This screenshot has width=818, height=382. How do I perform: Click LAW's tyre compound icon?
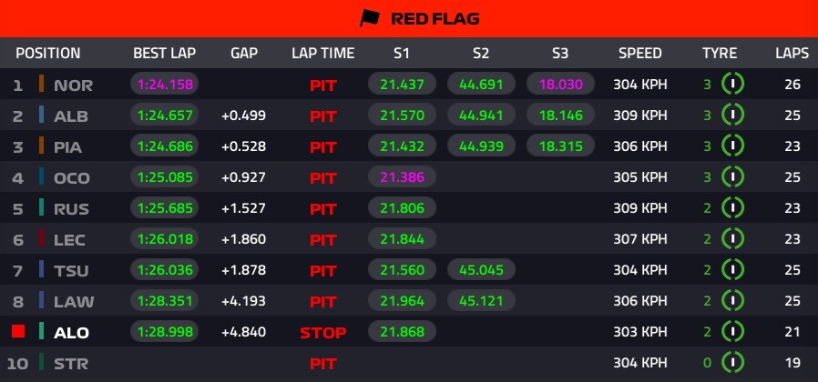coord(733,302)
